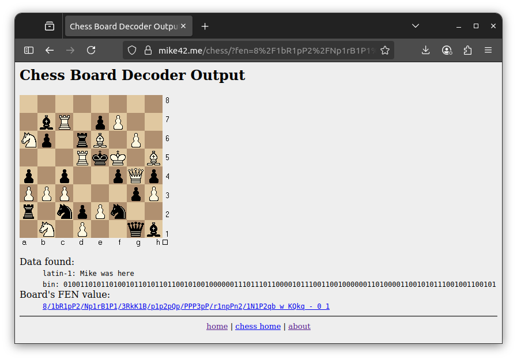
Task: Toggle the sidebar panel icon
Action: click(x=28, y=50)
